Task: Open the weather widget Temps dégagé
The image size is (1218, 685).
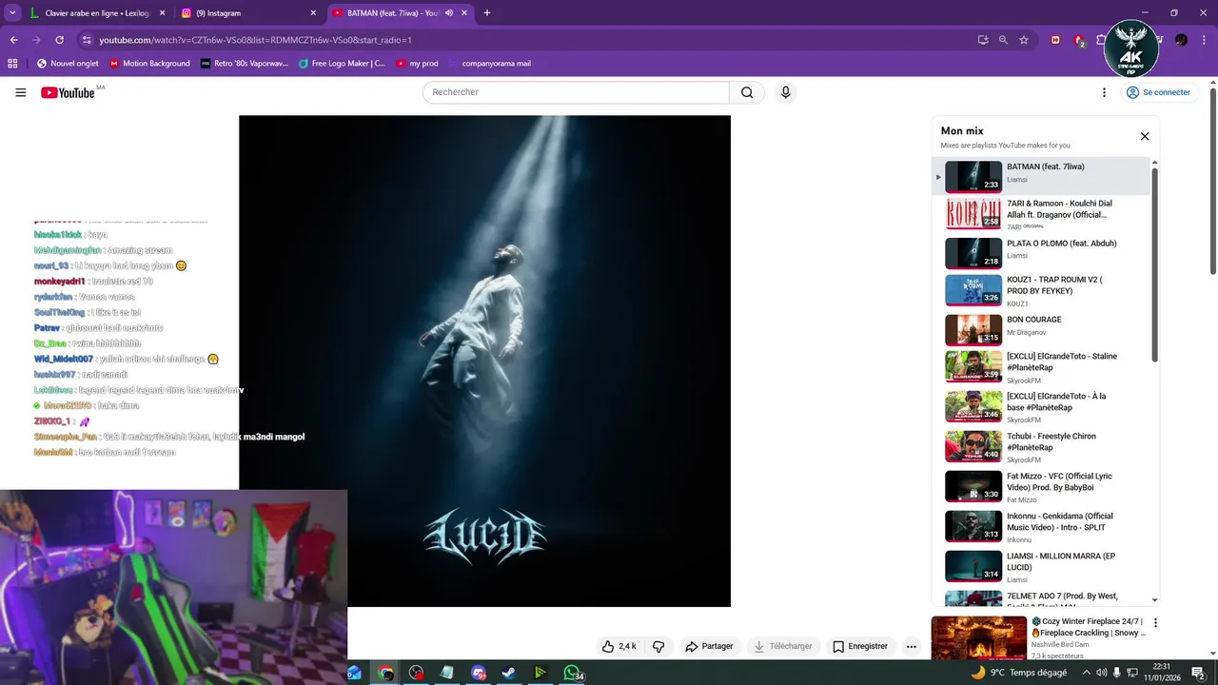Action: (x=1018, y=673)
